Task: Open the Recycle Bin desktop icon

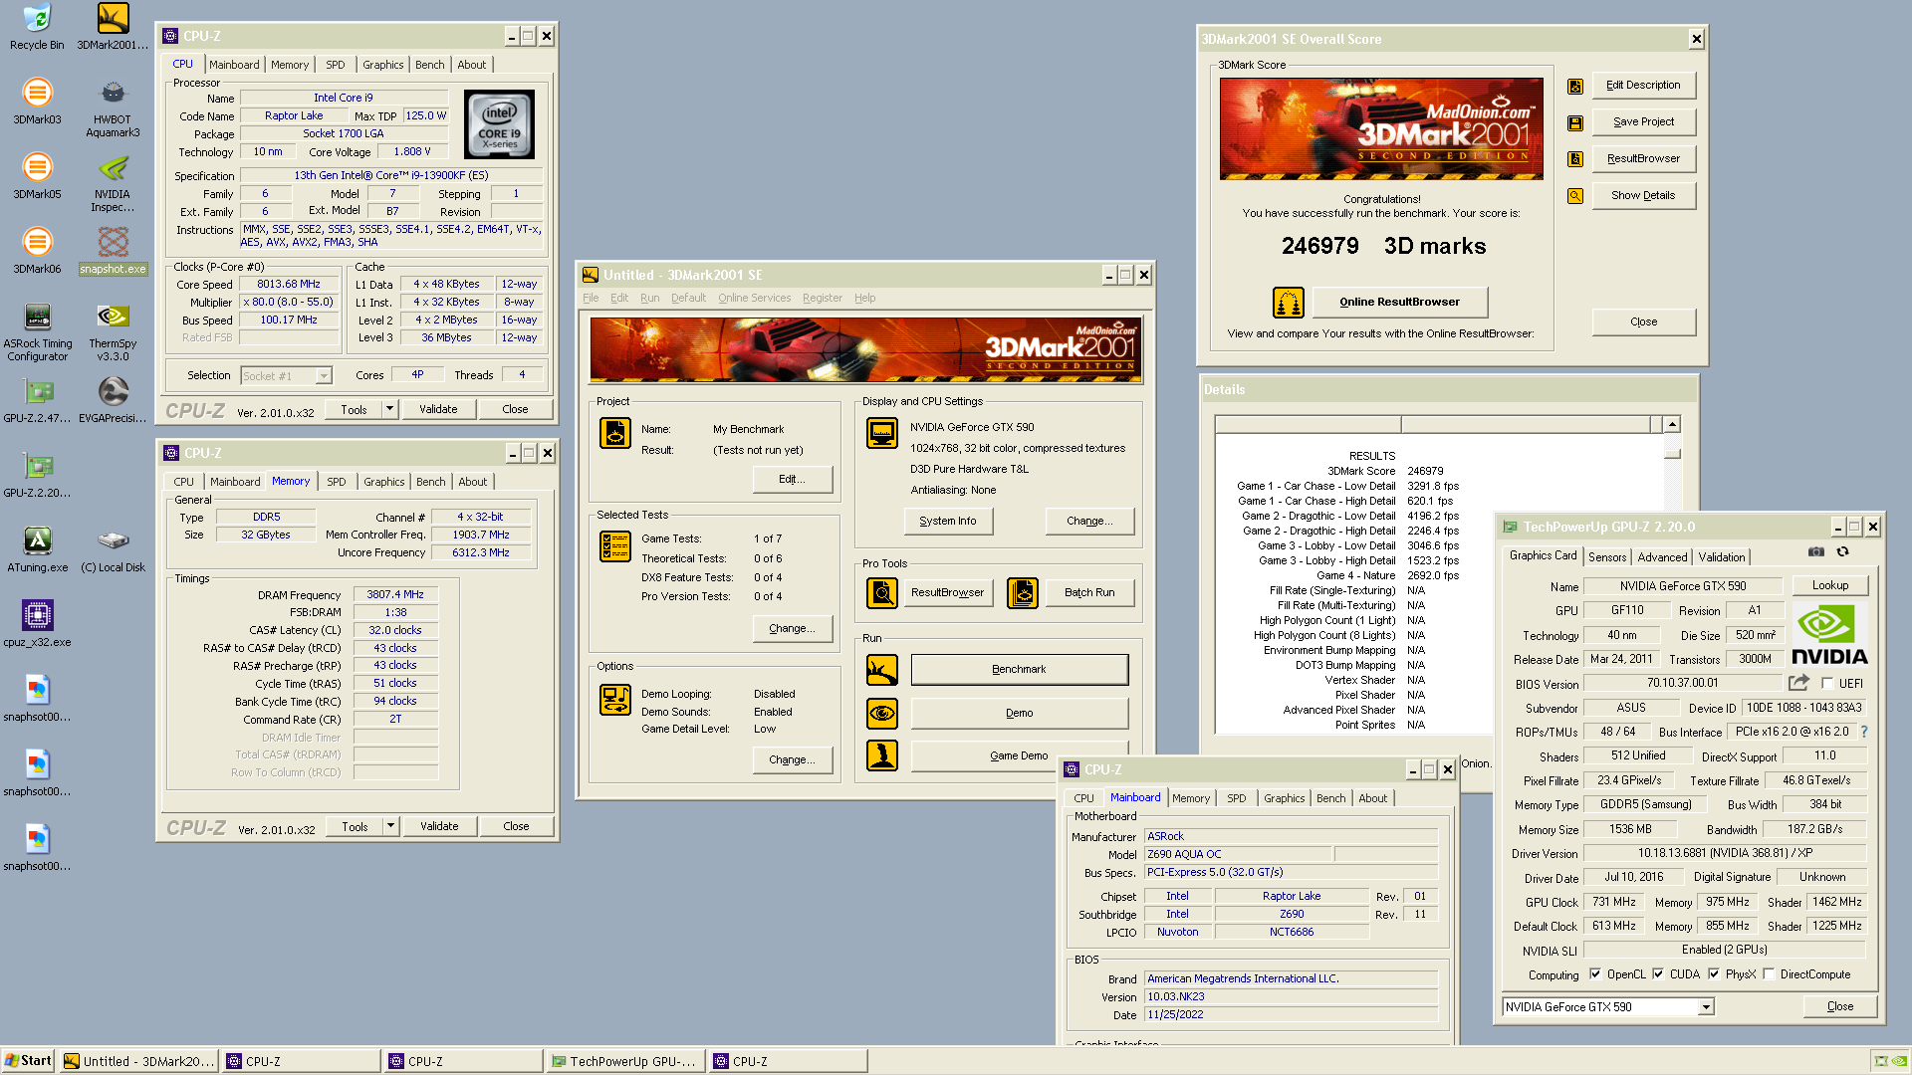Action: [x=37, y=27]
